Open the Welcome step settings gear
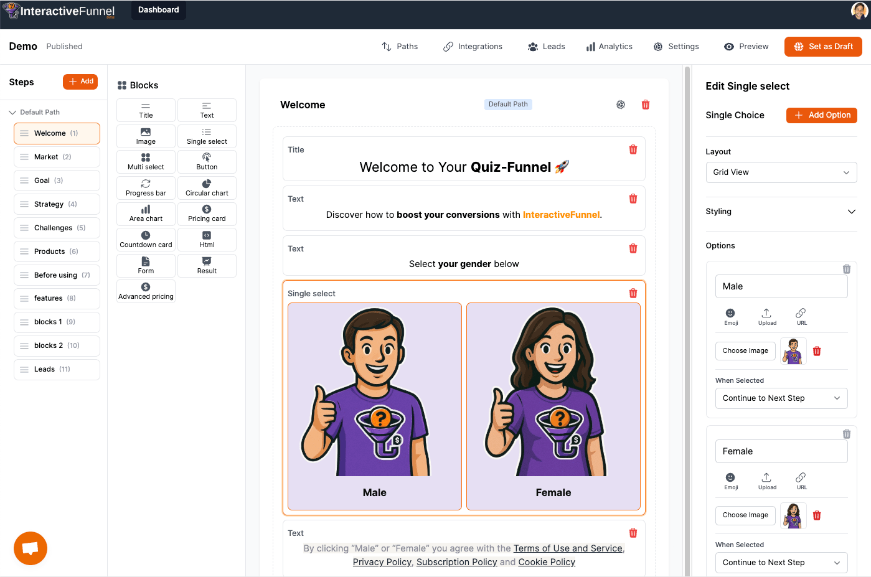 pos(620,105)
